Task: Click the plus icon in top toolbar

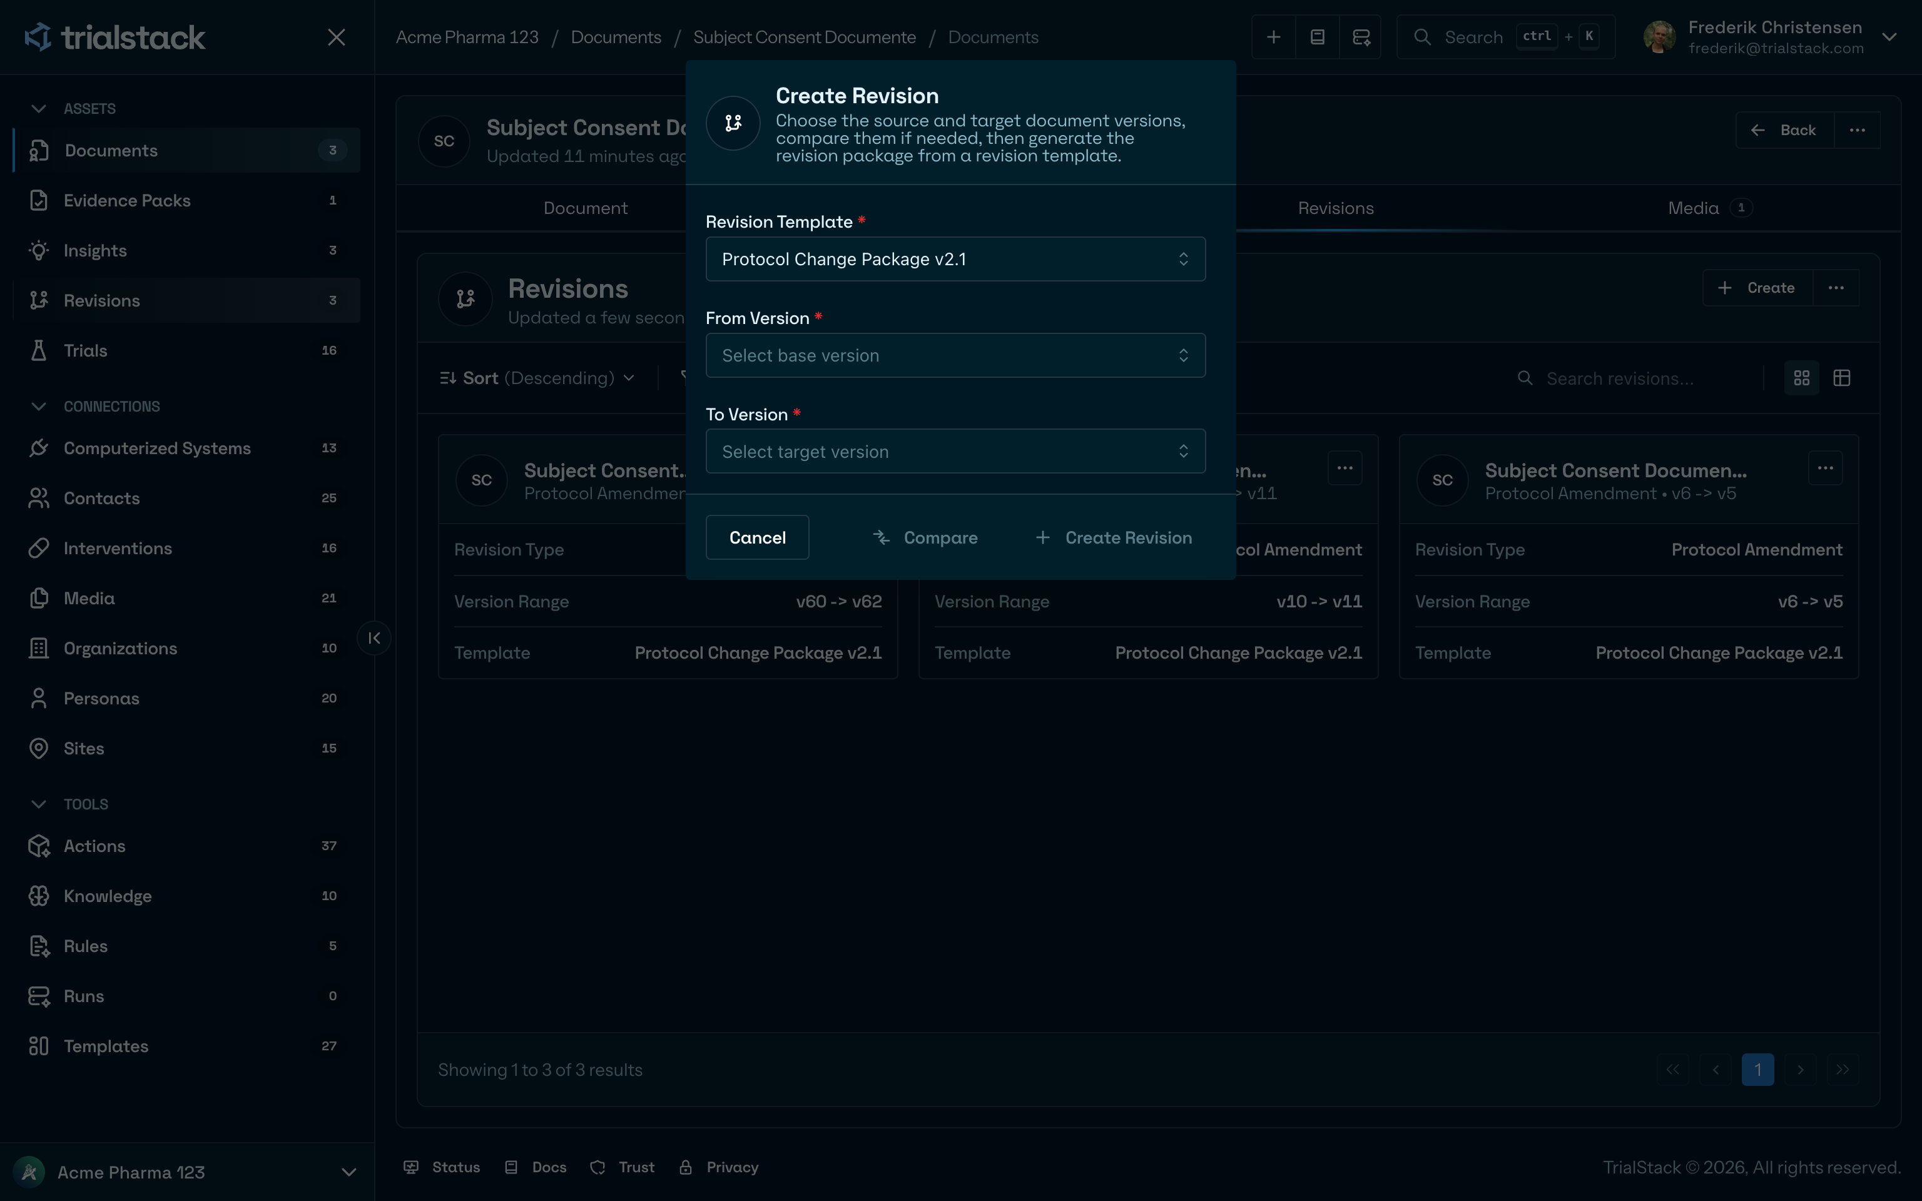Action: pyautogui.click(x=1273, y=38)
